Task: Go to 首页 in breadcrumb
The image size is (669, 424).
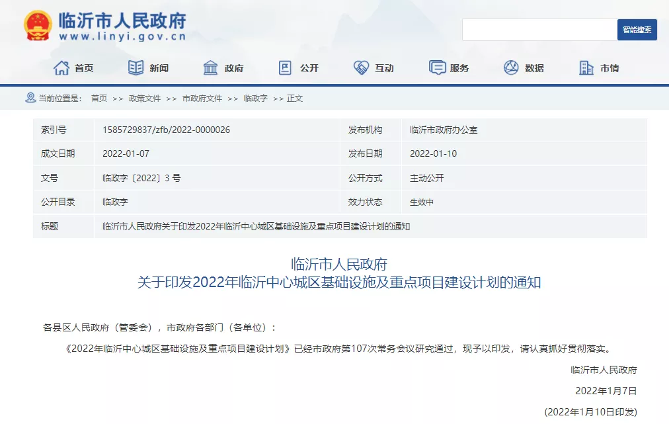Action: (99, 99)
